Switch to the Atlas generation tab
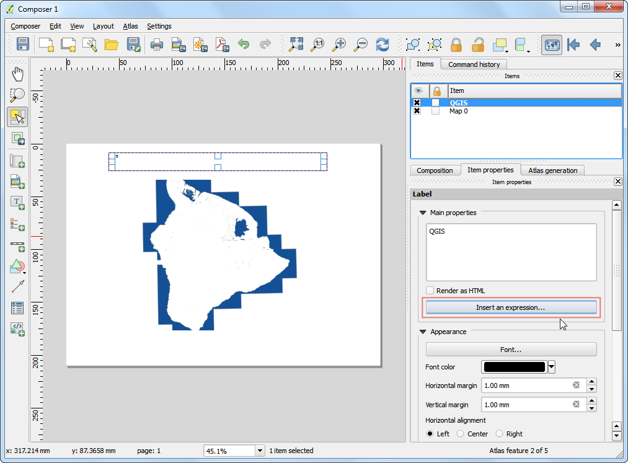 pos(552,170)
